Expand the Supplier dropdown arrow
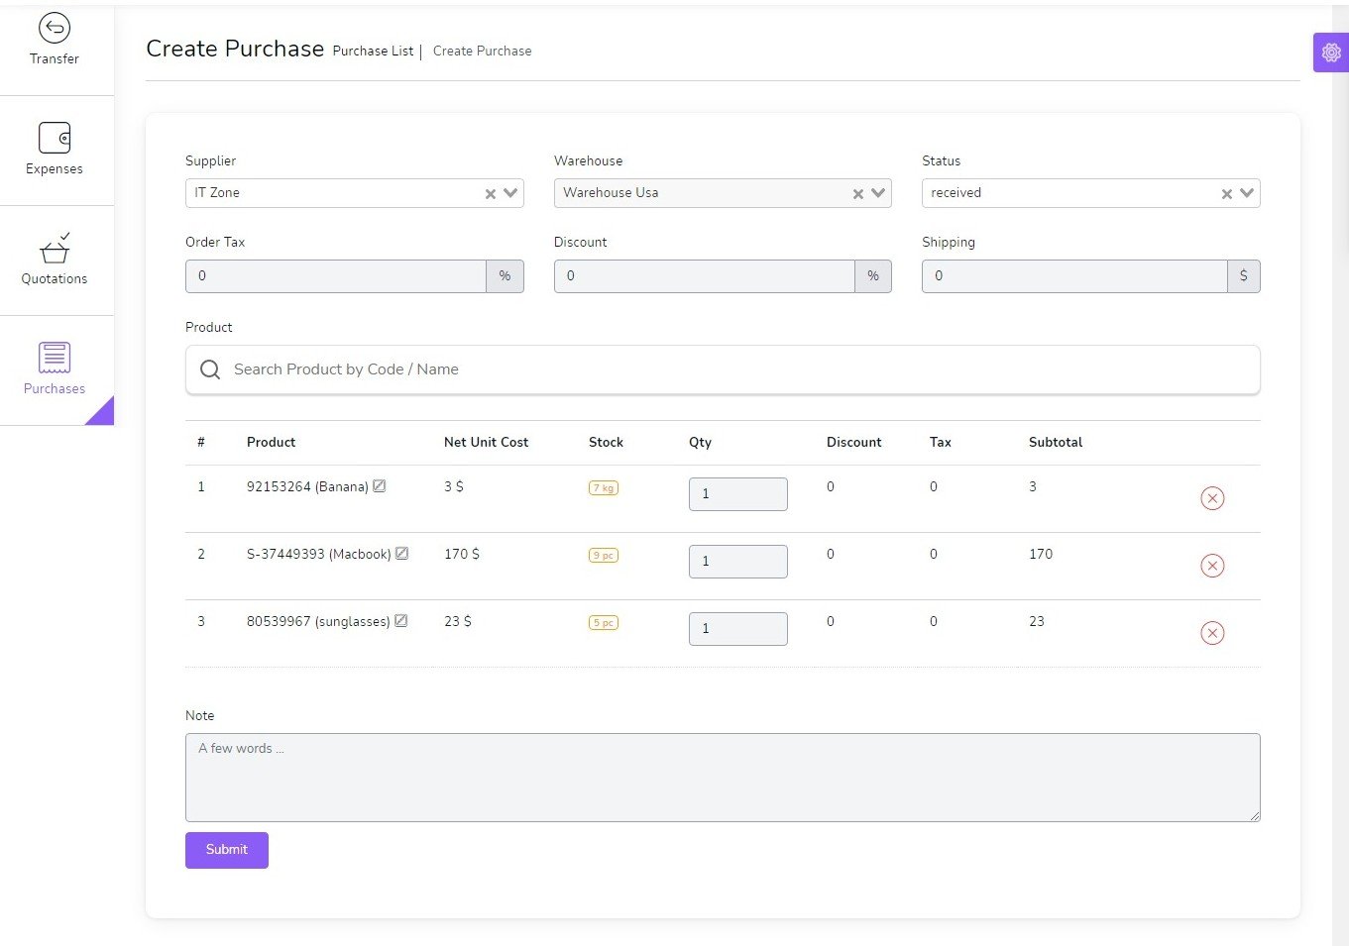Image resolution: width=1349 pixels, height=946 pixels. 510,193
